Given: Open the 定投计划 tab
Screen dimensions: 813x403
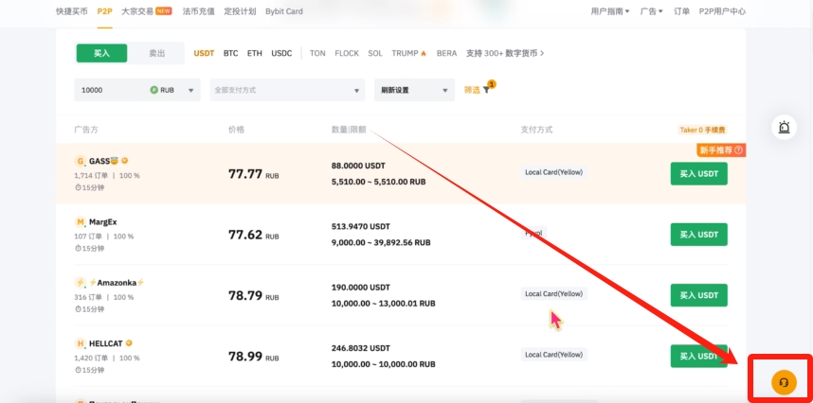Looking at the screenshot, I should coord(240,10).
